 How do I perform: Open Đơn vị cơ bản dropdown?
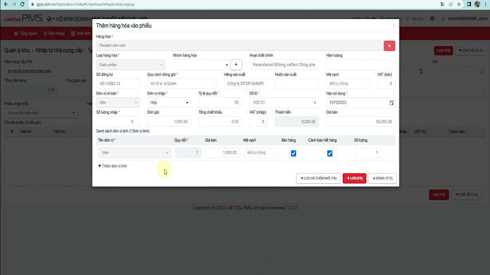[118, 103]
